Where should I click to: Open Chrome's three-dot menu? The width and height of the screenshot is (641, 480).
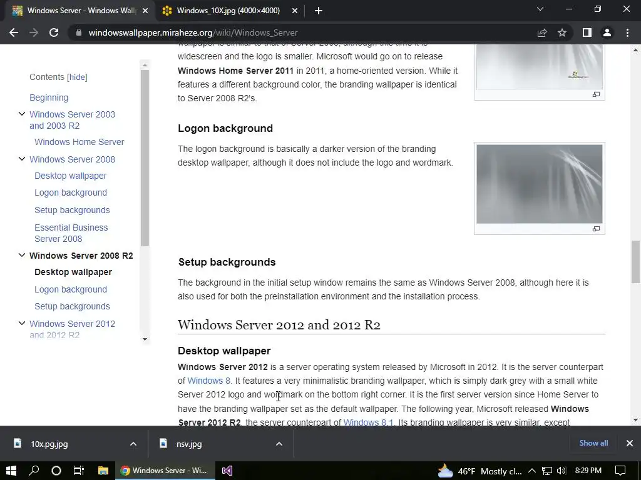(627, 32)
